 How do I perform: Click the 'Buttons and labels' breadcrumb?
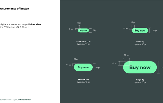coord(25,100)
